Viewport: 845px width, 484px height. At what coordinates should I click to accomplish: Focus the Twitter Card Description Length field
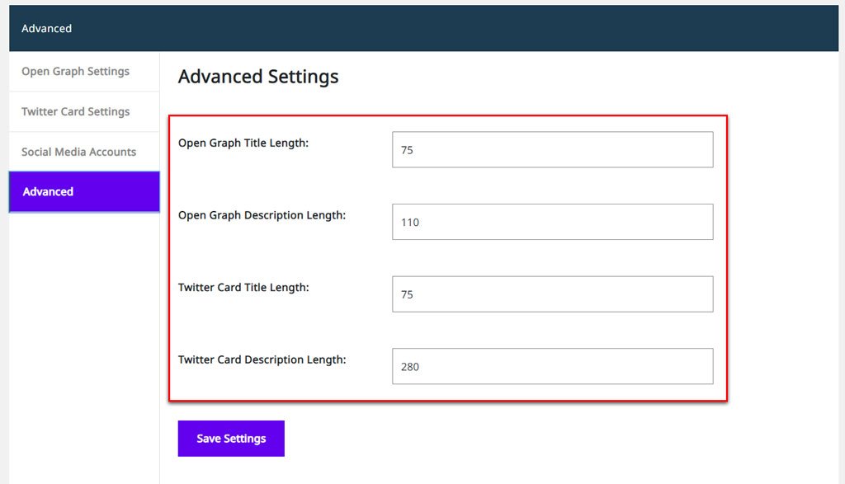552,366
